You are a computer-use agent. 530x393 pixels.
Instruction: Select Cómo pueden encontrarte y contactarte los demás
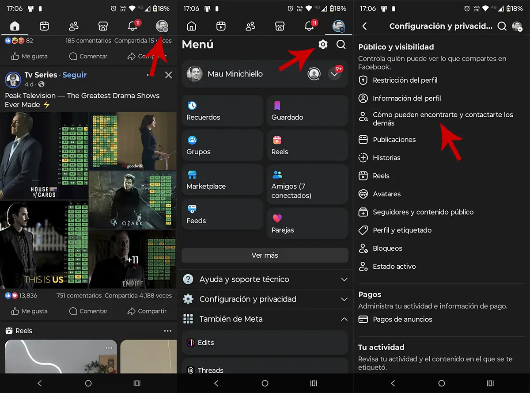[442, 119]
